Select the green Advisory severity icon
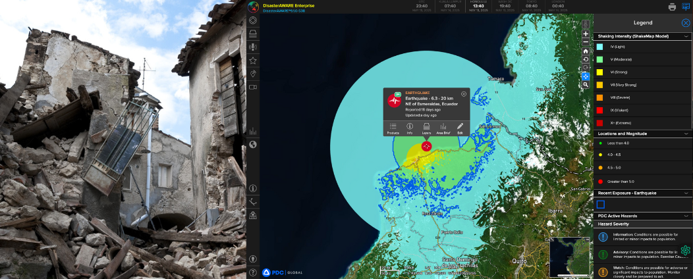This screenshot has width=693, height=279. tap(603, 254)
